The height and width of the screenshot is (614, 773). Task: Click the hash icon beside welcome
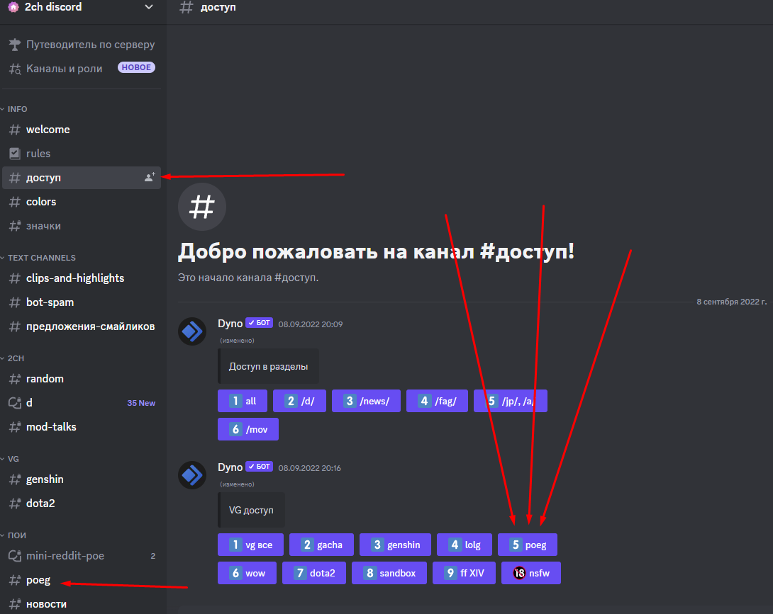click(15, 130)
